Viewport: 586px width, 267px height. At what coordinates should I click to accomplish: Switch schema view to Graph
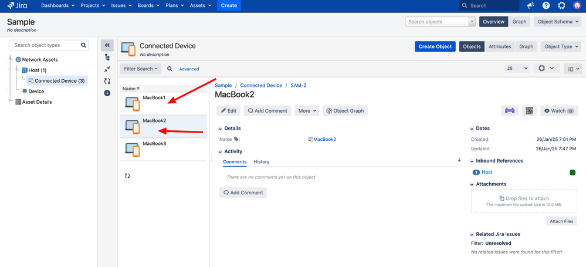click(519, 22)
